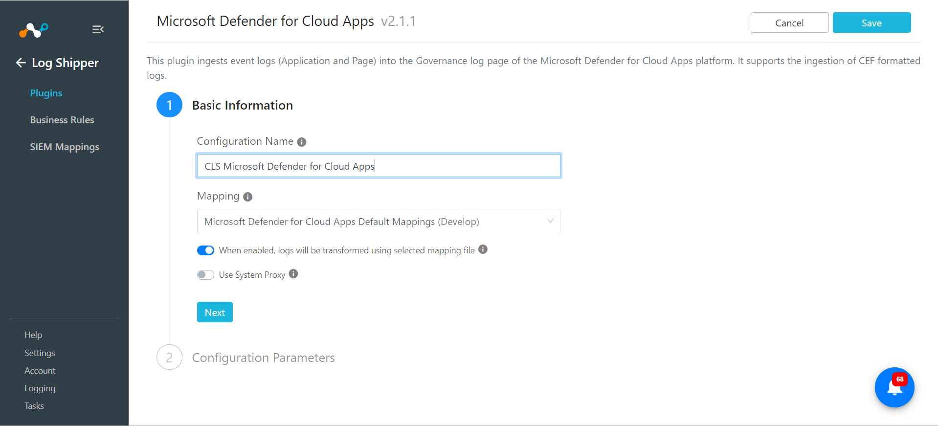Click the v2.1.1 version label
Screen dimensions: 938x426
point(398,22)
